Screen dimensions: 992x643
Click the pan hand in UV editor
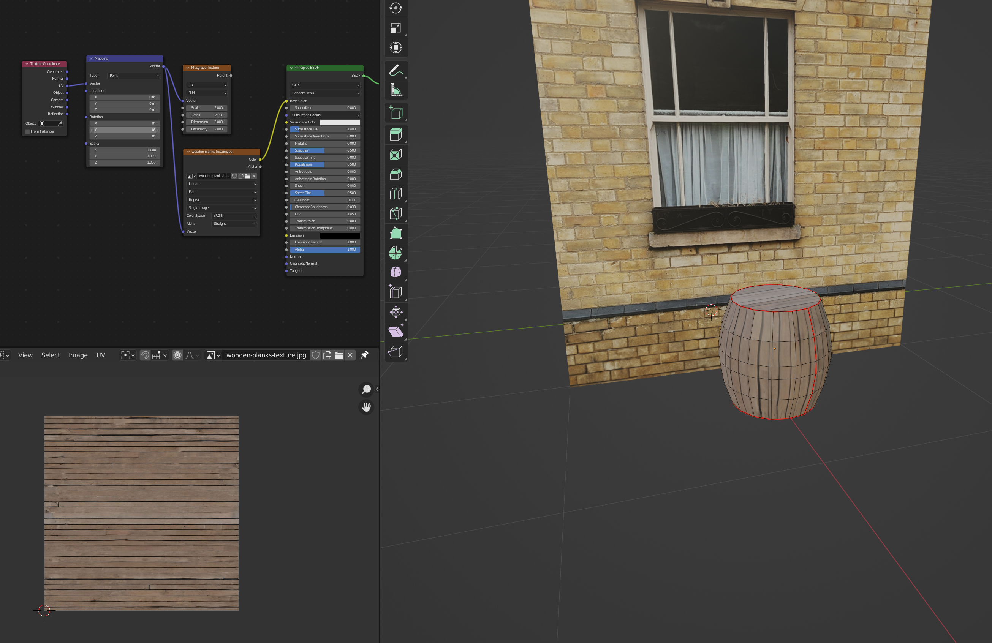click(x=366, y=407)
